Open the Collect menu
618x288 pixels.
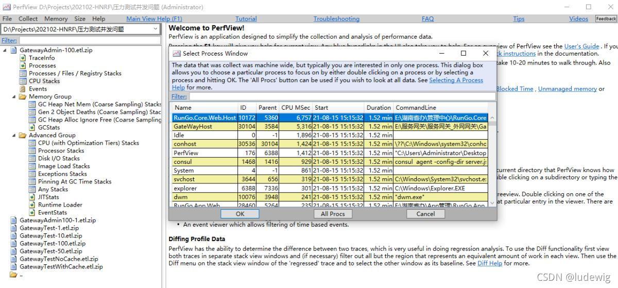pos(28,19)
